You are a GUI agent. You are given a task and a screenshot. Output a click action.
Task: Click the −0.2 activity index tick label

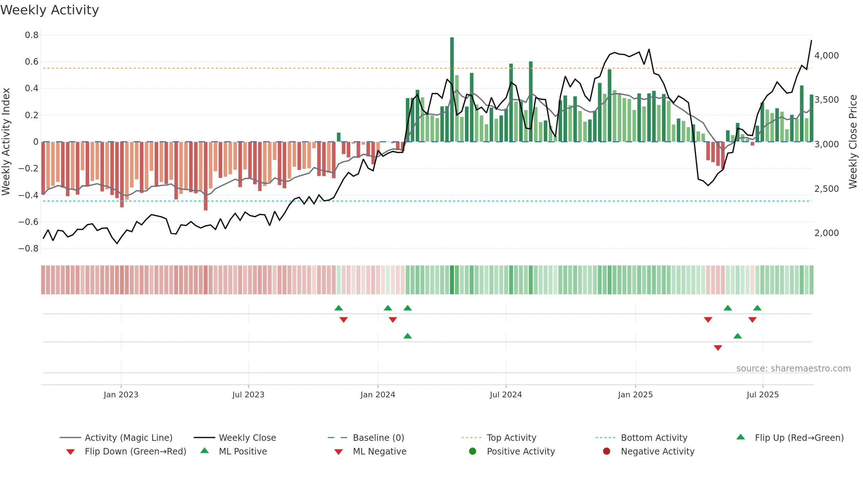point(28,168)
